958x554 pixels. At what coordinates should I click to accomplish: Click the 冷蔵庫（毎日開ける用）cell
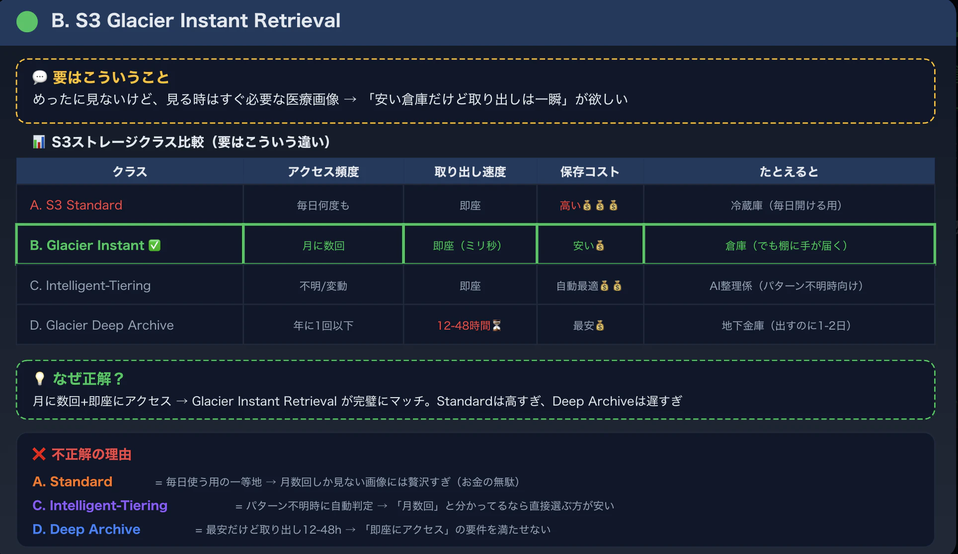tap(789, 205)
